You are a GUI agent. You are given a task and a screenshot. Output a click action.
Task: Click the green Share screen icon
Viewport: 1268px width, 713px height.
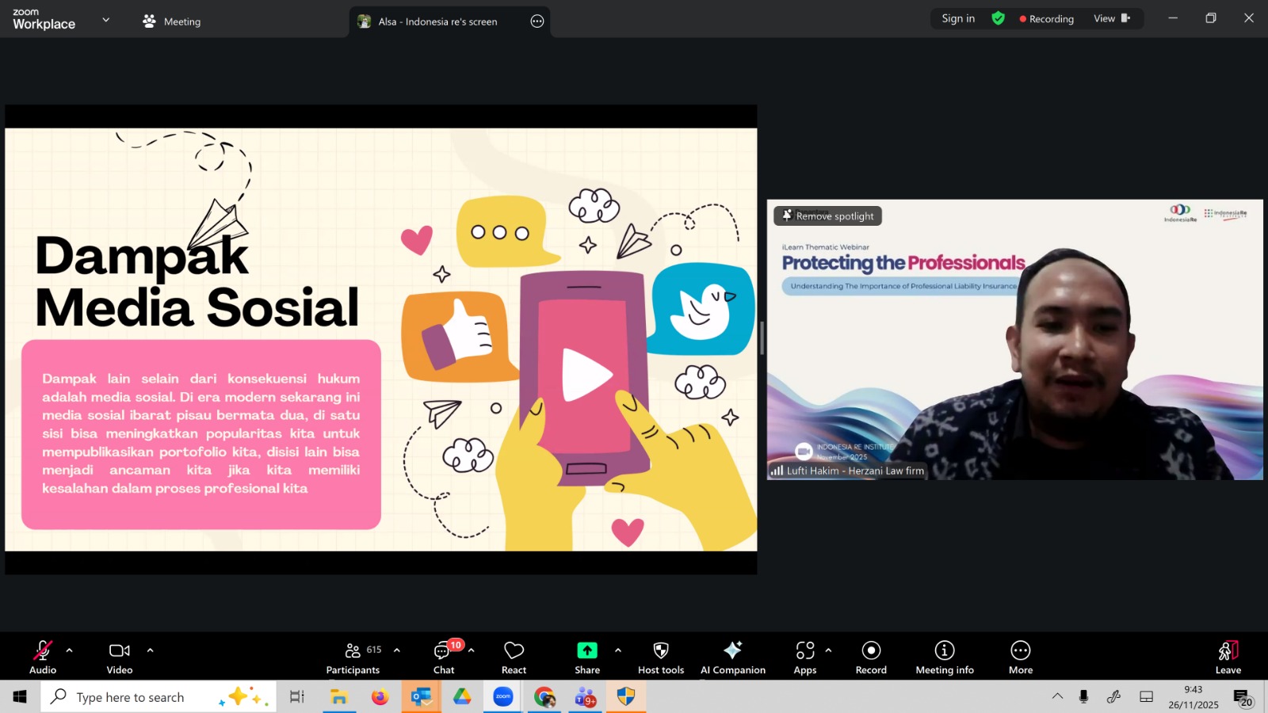click(x=586, y=650)
